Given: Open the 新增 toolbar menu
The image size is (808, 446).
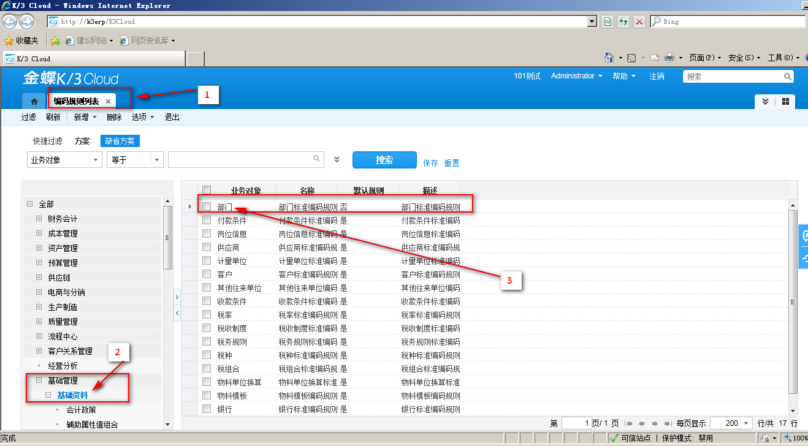Looking at the screenshot, I should pyautogui.click(x=84, y=117).
